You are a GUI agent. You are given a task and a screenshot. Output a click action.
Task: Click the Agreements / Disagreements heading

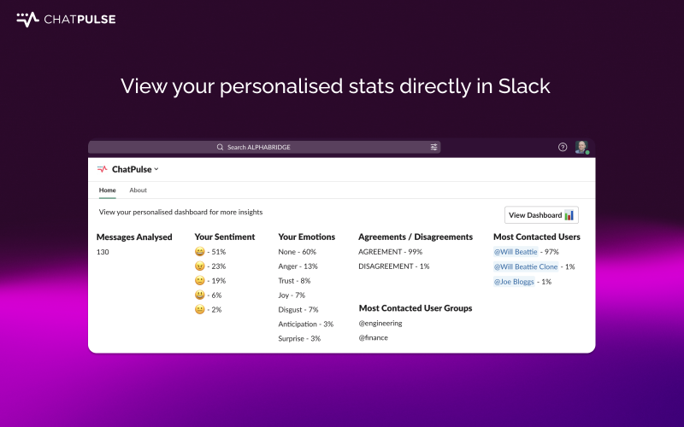coord(416,237)
